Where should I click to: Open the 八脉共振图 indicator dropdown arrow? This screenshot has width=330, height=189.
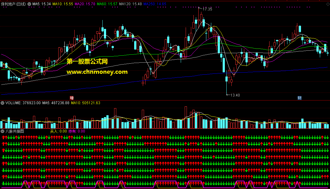(x=2, y=131)
